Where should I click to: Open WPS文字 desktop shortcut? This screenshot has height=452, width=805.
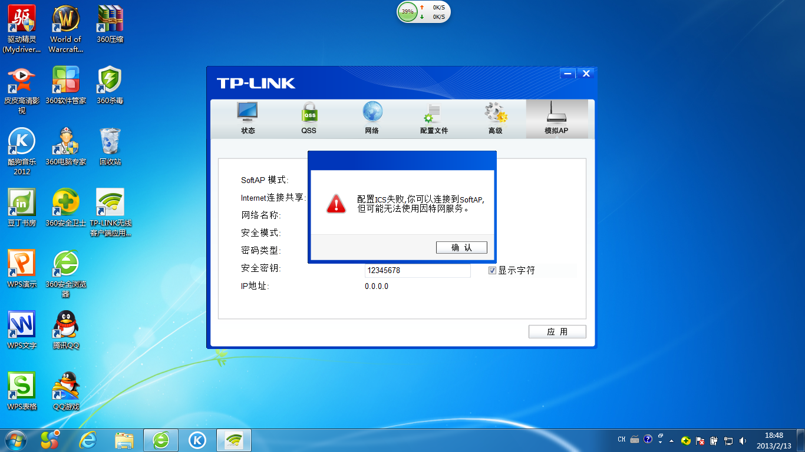pos(22,330)
